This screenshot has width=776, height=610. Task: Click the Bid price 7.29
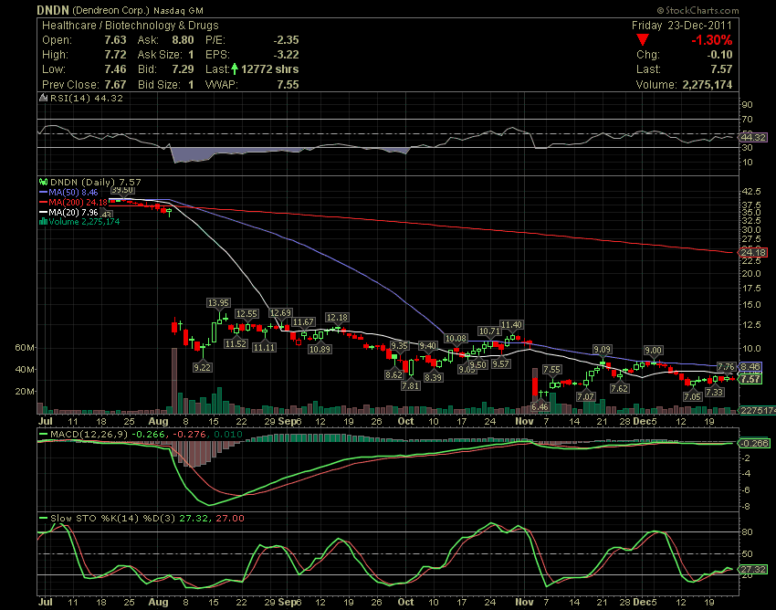tap(183, 69)
